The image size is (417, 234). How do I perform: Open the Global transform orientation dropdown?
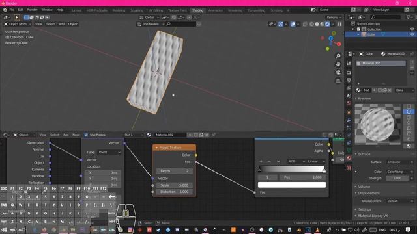point(149,18)
